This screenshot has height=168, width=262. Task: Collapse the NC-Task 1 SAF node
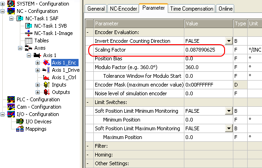point(12,18)
